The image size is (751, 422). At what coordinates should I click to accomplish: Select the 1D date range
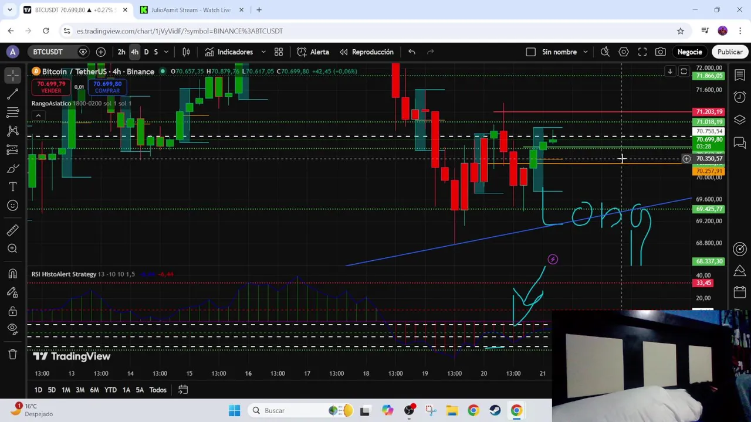point(38,390)
